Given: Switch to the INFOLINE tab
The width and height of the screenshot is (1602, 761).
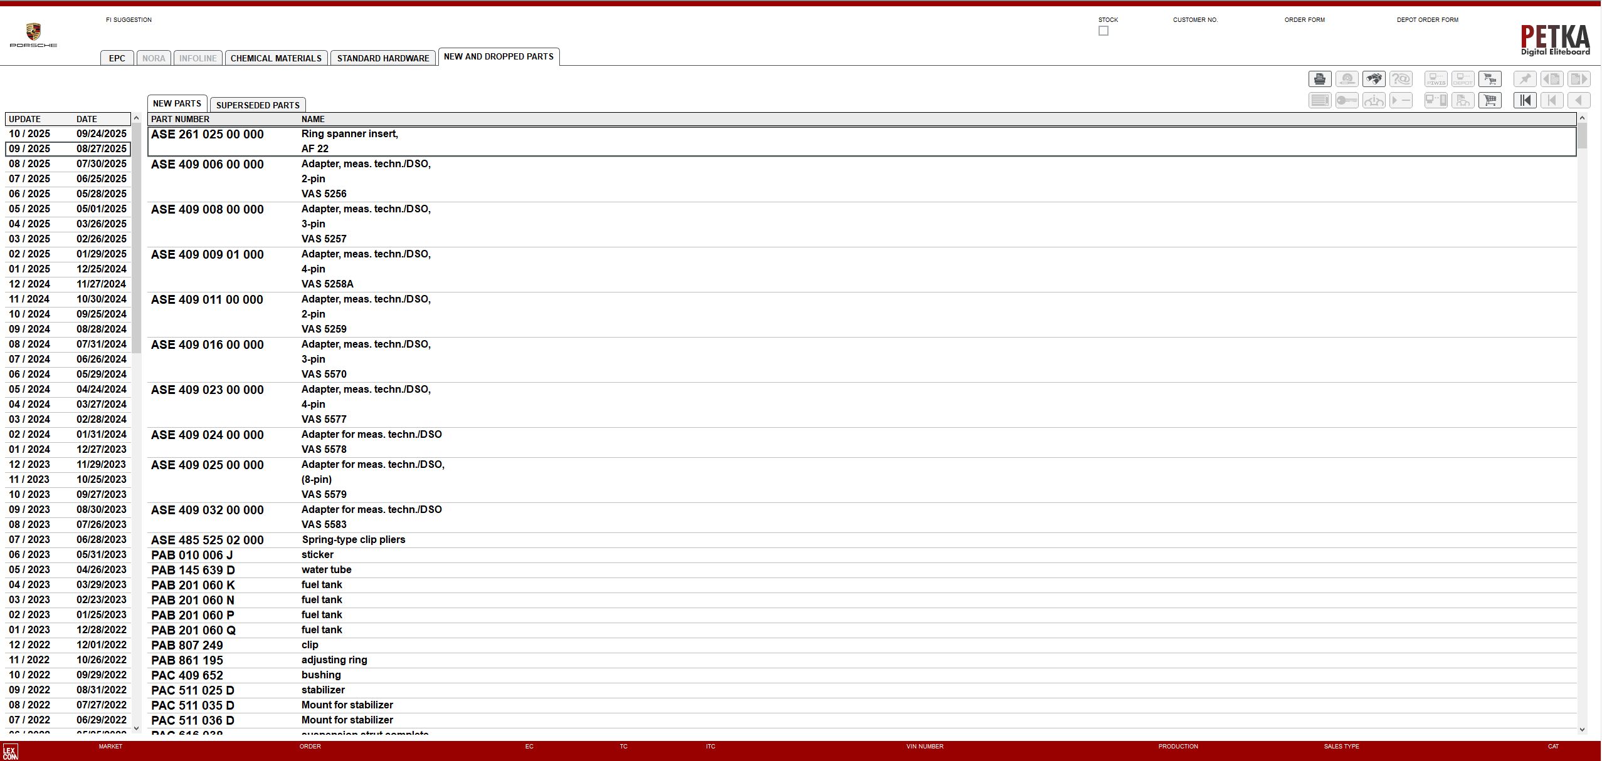Looking at the screenshot, I should pyautogui.click(x=198, y=58).
